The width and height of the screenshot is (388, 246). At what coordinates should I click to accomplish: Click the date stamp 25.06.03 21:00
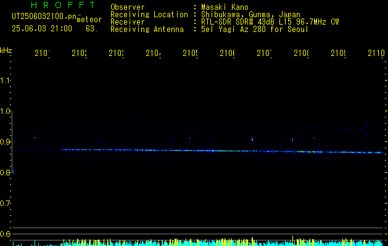point(42,29)
